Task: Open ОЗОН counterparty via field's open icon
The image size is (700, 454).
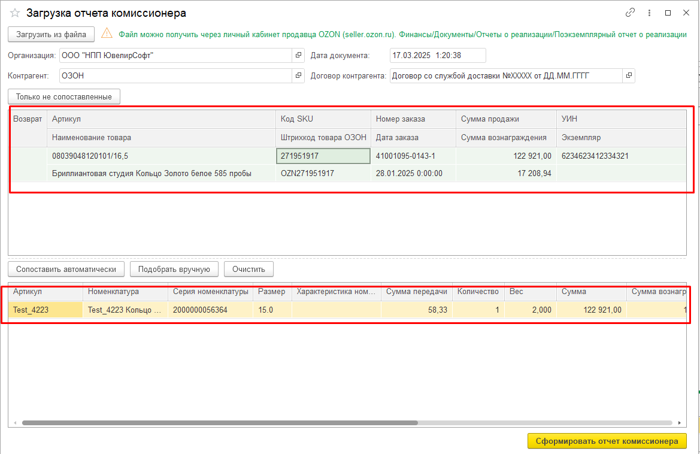Action: click(x=298, y=75)
